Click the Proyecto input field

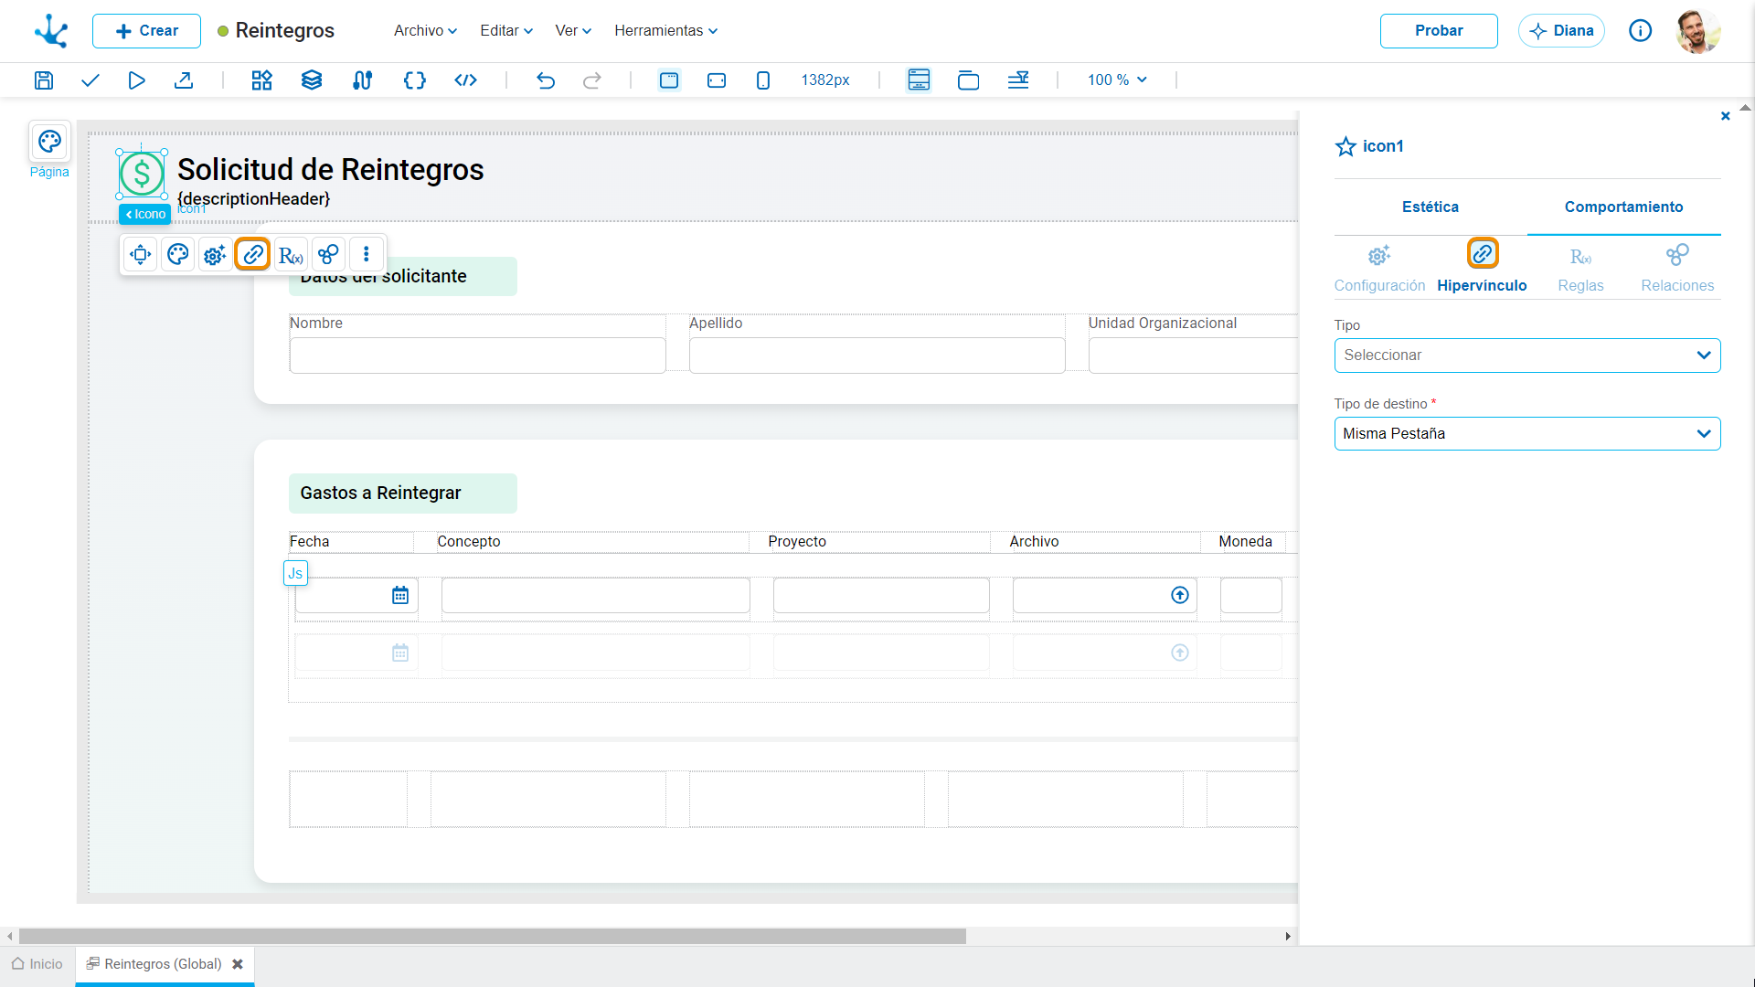(881, 596)
